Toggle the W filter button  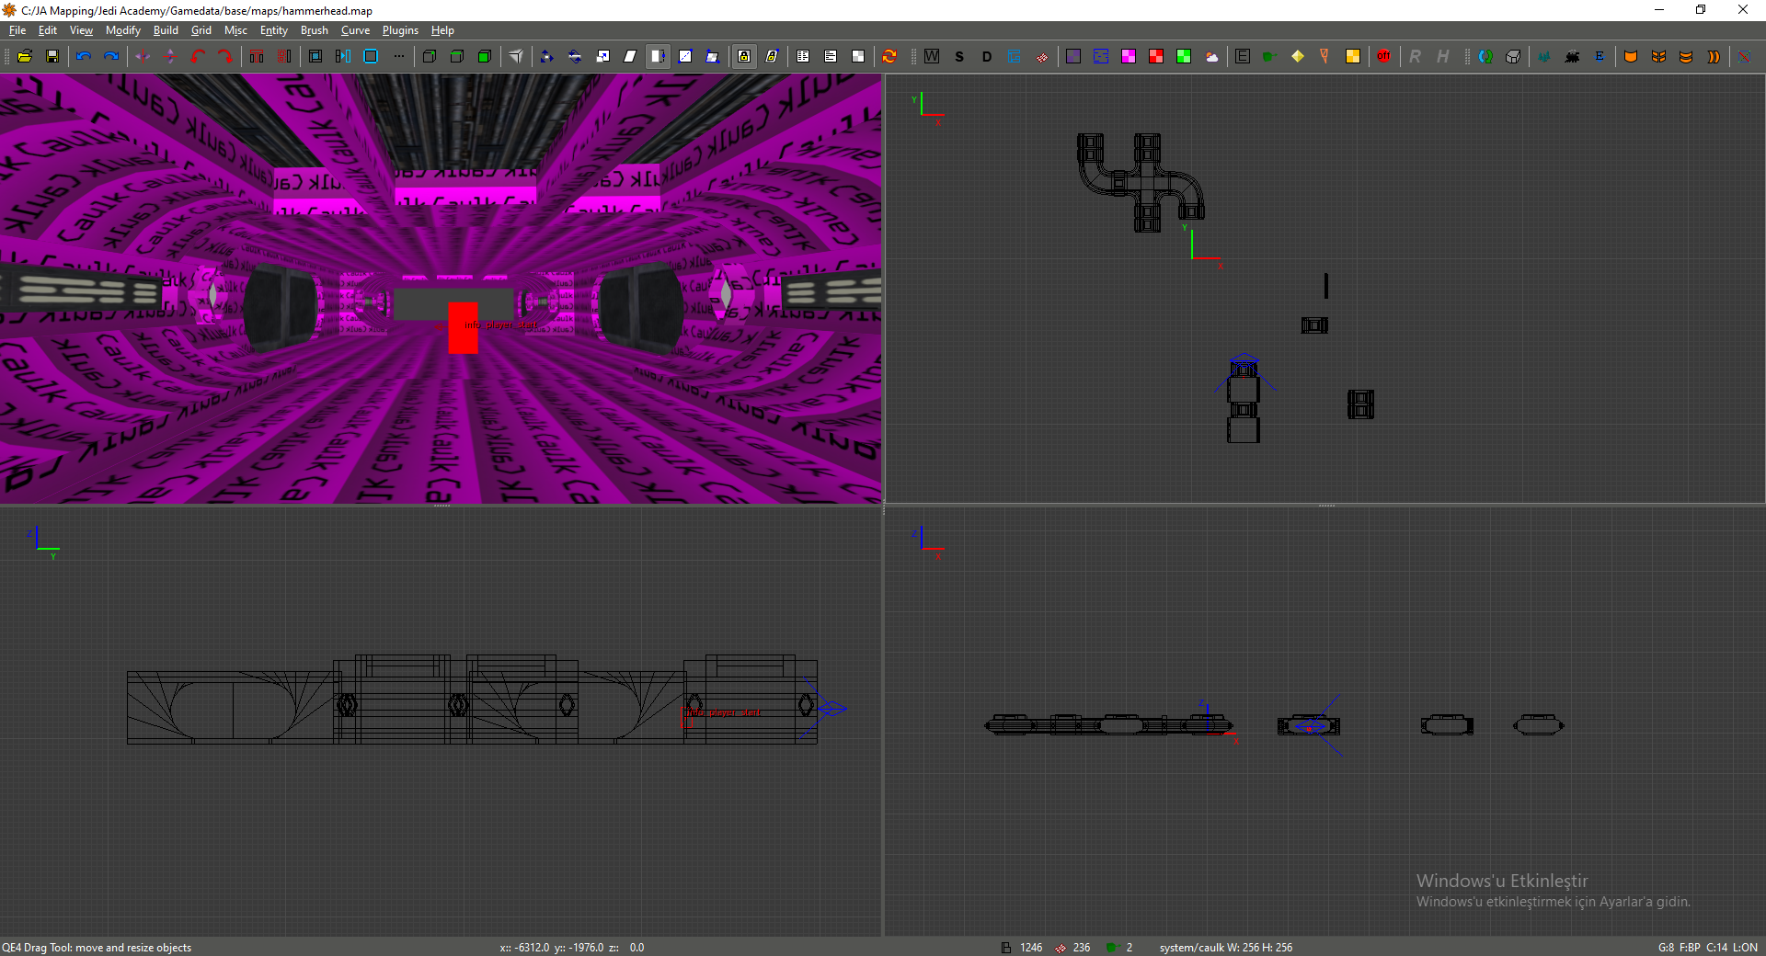[932, 56]
